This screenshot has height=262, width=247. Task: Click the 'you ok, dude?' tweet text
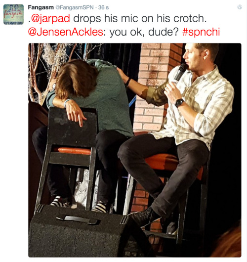(x=144, y=32)
